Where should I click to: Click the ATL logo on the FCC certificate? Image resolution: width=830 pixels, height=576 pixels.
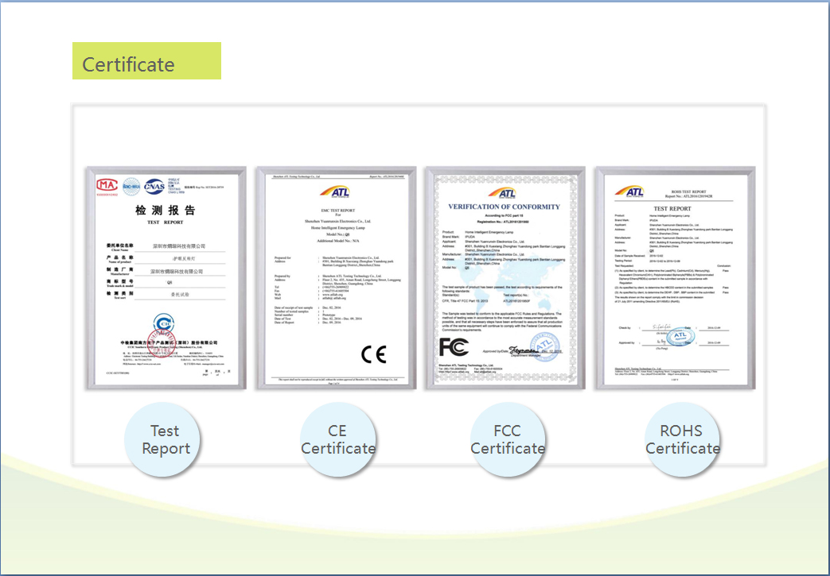tap(502, 193)
